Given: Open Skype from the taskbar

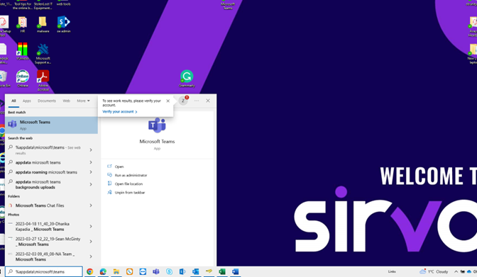Looking at the screenshot, I should (169, 271).
